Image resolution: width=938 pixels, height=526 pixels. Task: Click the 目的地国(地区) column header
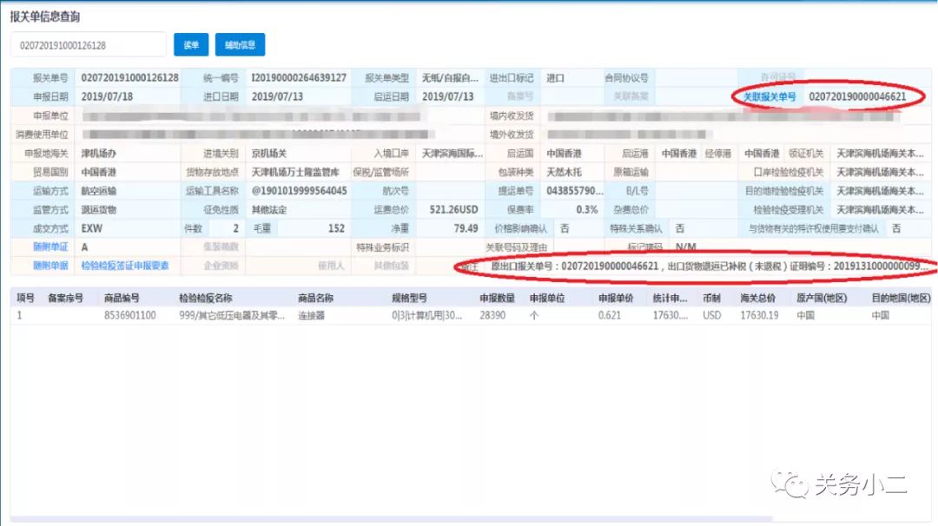901,298
